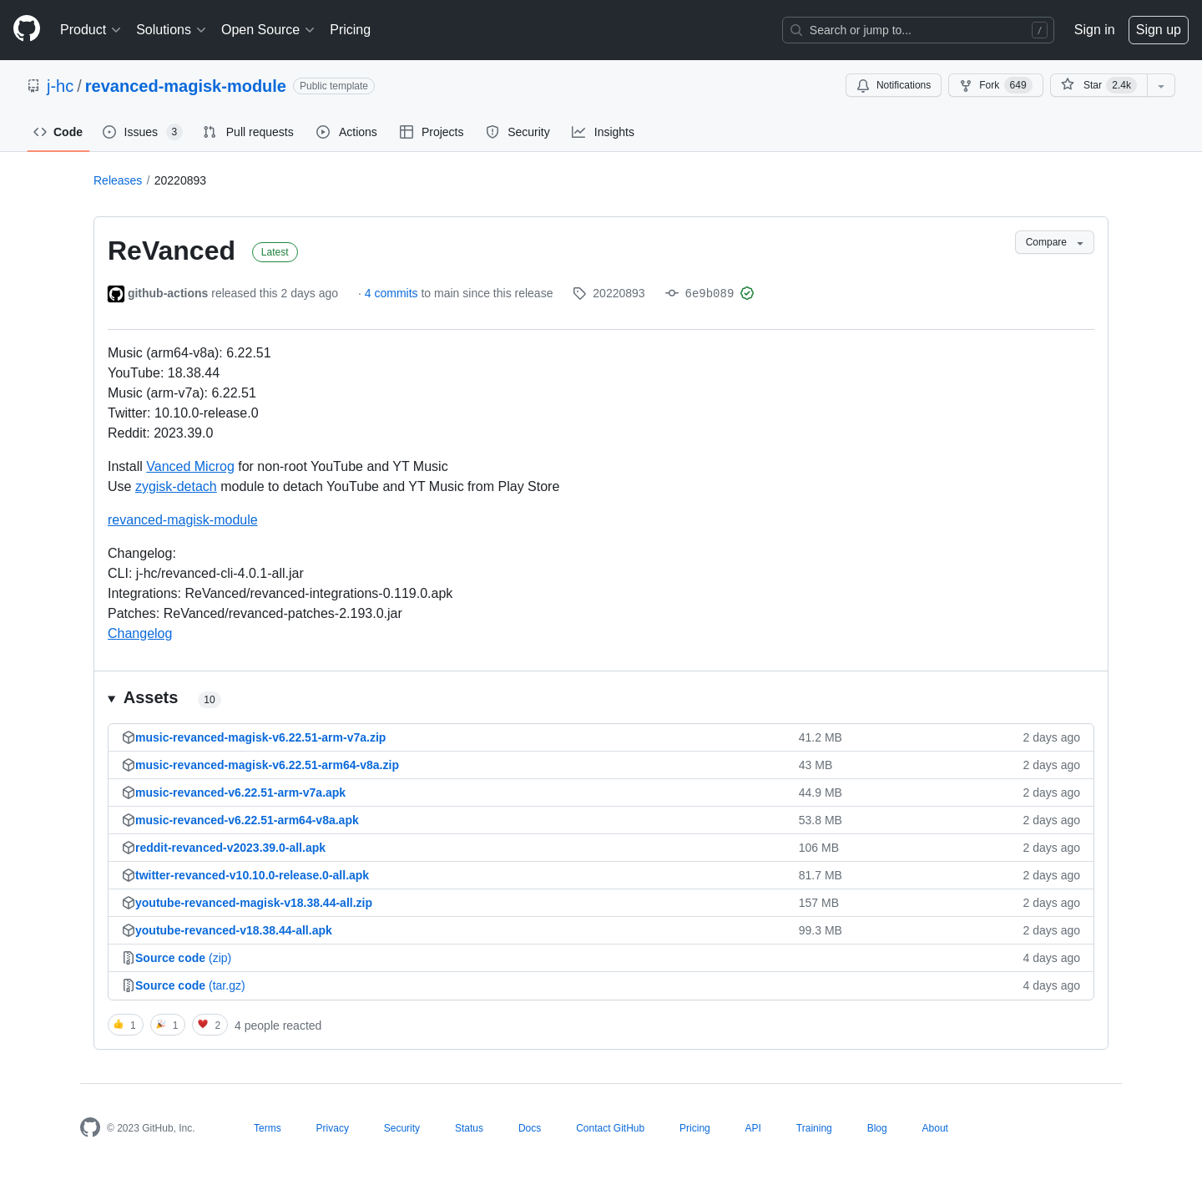Open the Compare dropdown
Screen dimensions: 1202x1180
tap(1053, 242)
